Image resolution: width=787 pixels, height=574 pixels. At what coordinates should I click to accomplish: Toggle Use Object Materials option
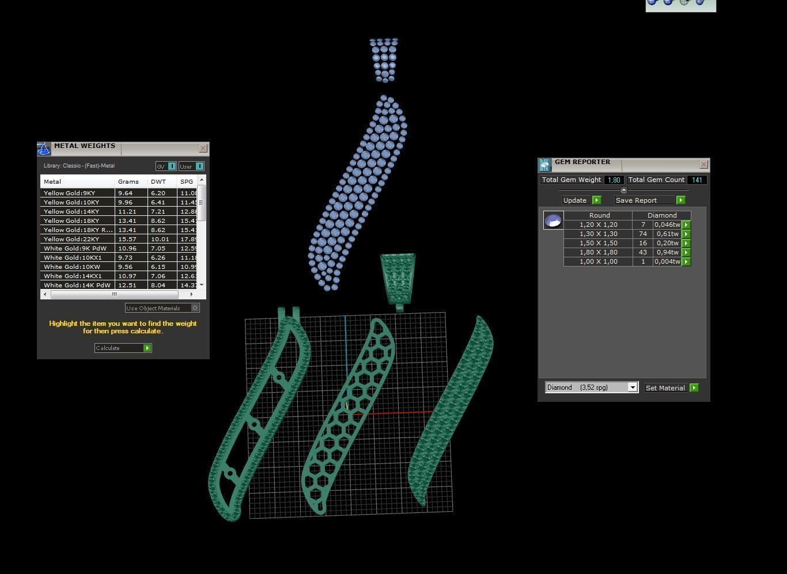coord(162,308)
